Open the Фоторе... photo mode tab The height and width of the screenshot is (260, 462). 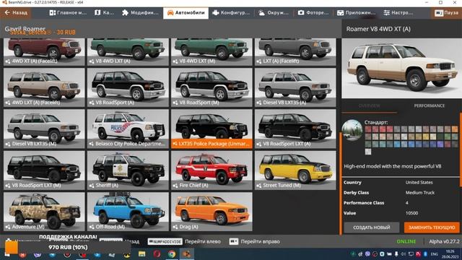(313, 13)
